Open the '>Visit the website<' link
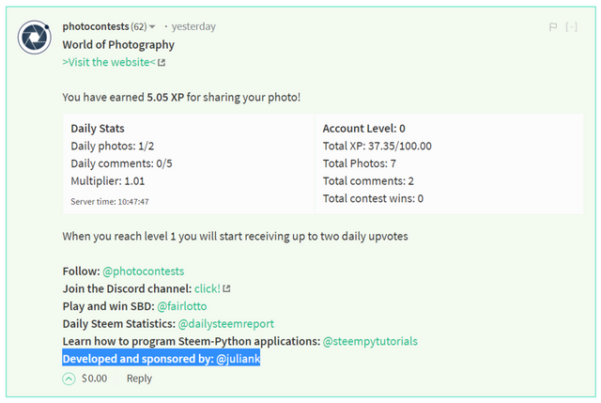Image resolution: width=601 pixels, height=403 pixels. pyautogui.click(x=108, y=62)
